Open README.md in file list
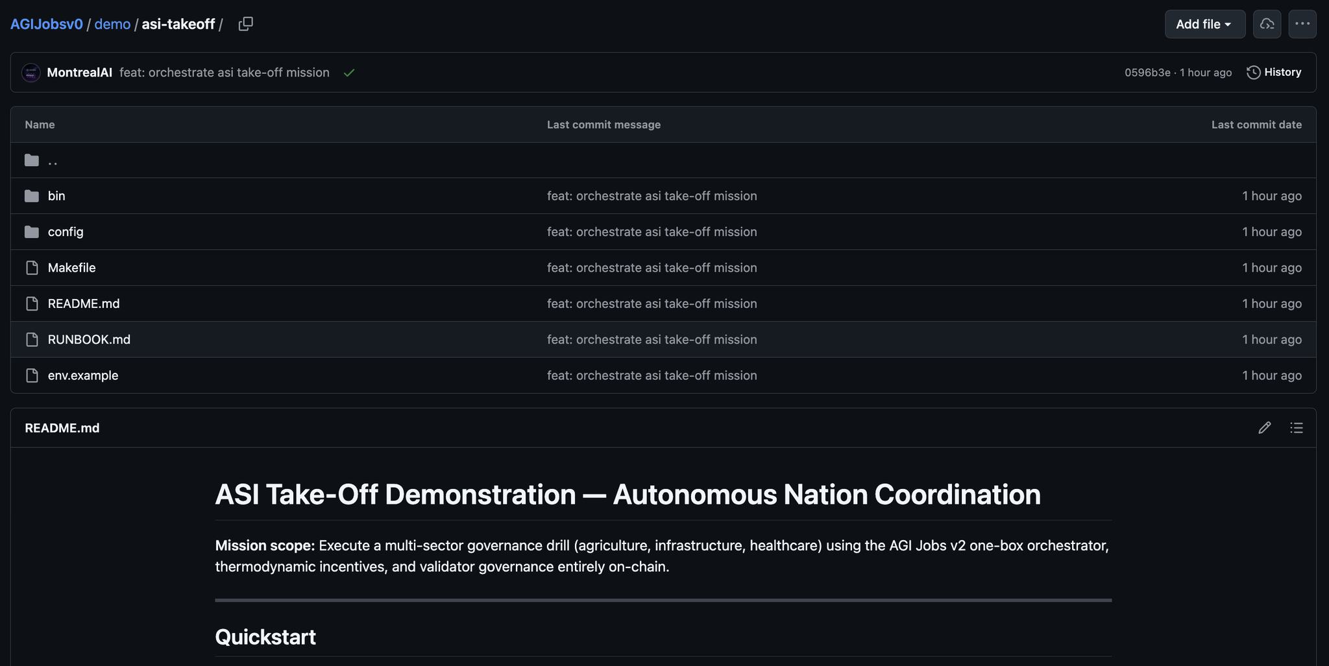Viewport: 1329px width, 666px height. pos(84,303)
